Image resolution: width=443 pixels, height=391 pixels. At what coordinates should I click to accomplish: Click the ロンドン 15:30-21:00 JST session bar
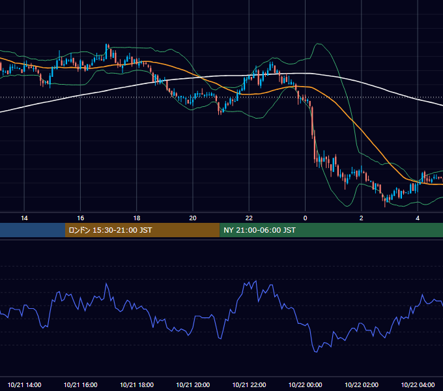click(143, 230)
